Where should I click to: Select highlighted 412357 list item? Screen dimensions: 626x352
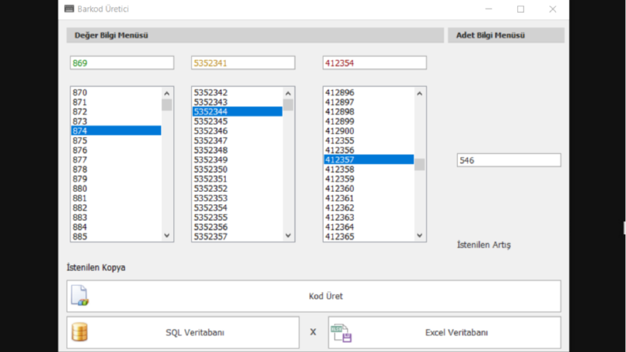(x=369, y=159)
